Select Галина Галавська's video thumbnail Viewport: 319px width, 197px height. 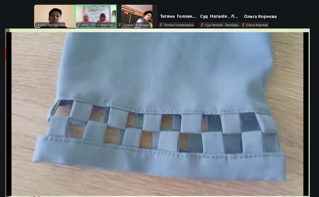click(137, 14)
